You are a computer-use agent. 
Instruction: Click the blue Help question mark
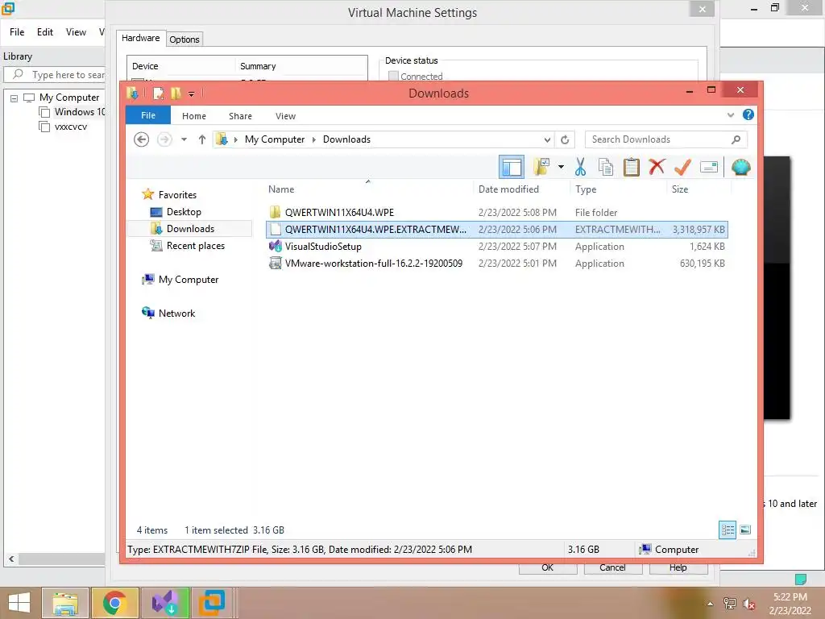coord(748,114)
